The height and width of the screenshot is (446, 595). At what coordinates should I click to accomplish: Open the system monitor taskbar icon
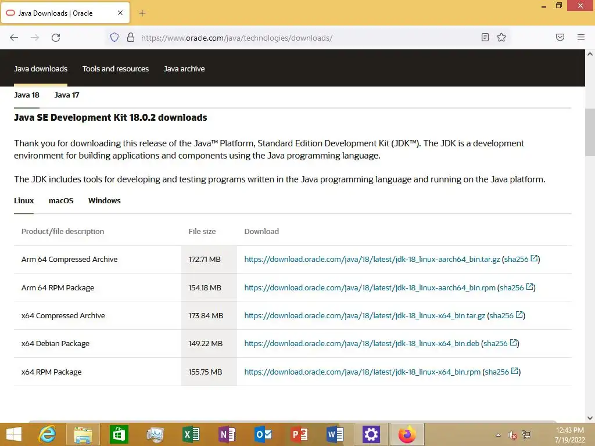(155, 434)
